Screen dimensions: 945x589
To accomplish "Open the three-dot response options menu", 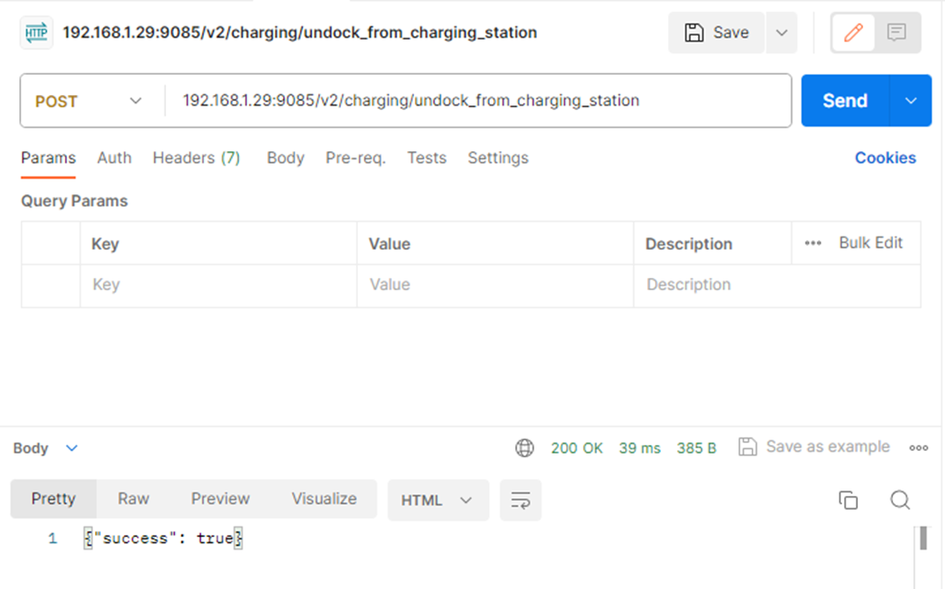I will [x=919, y=447].
